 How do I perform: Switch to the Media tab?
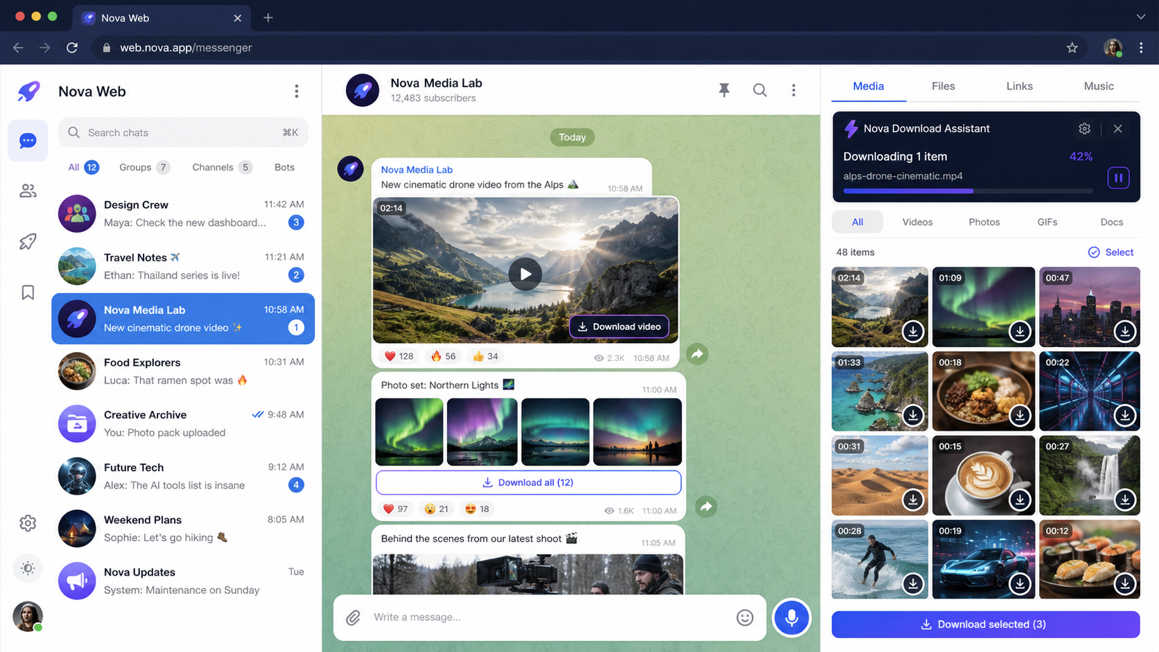point(869,86)
